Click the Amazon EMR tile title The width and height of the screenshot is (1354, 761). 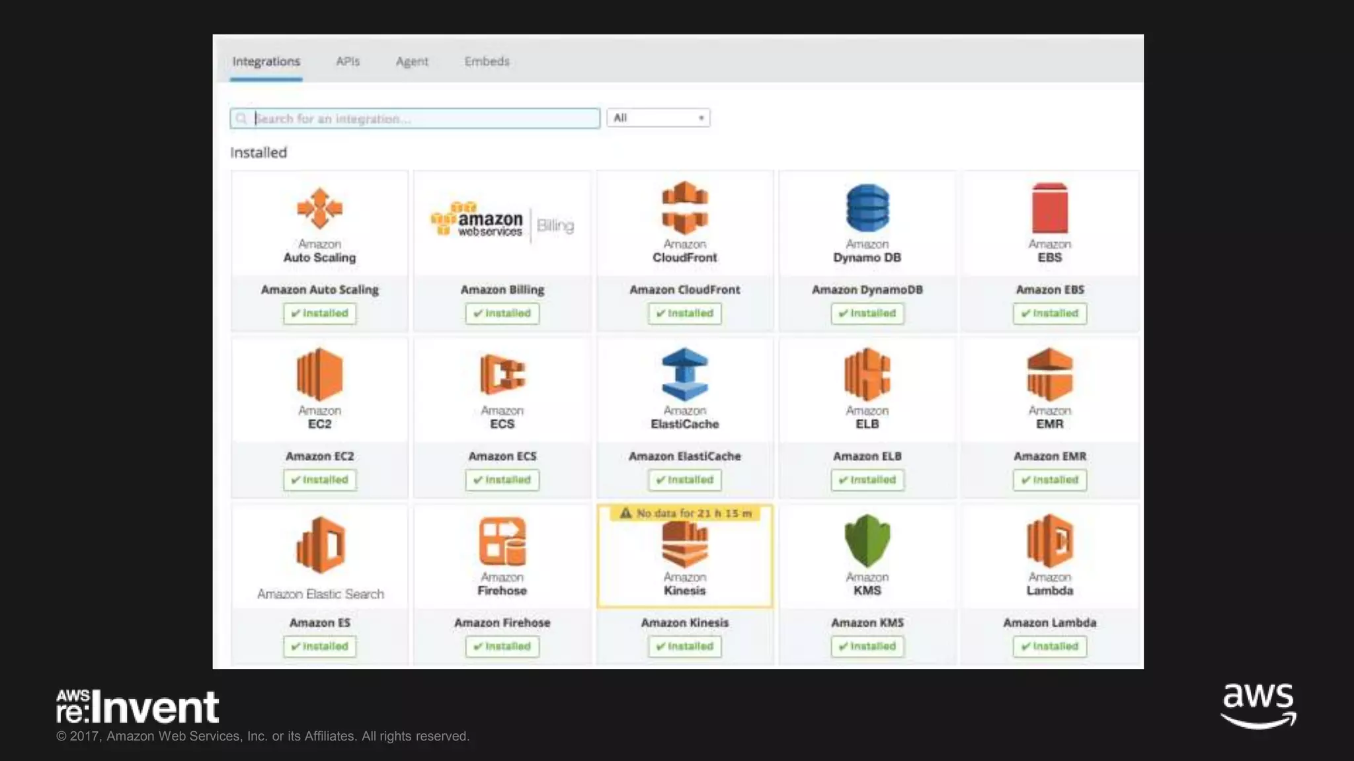point(1050,456)
